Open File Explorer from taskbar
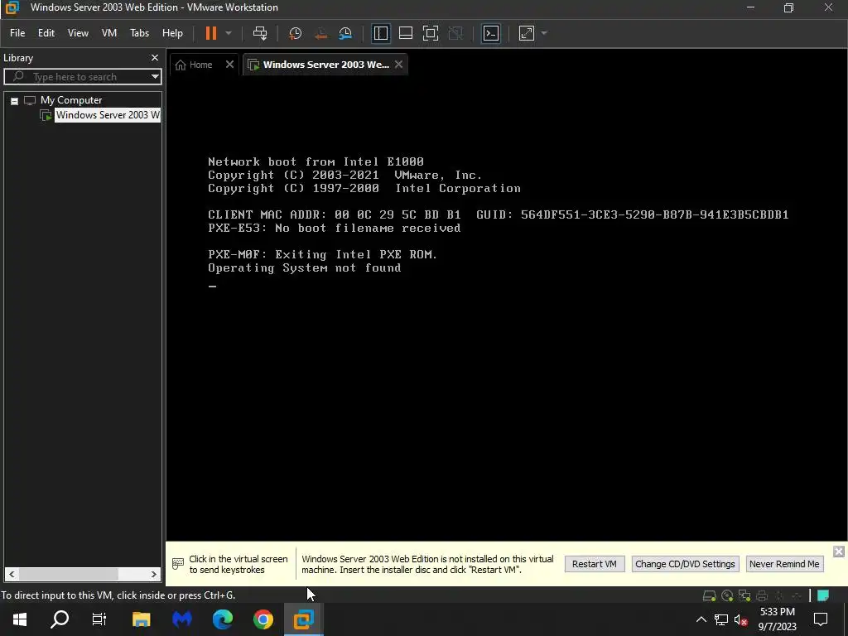Image resolution: width=848 pixels, height=636 pixels. click(x=141, y=619)
